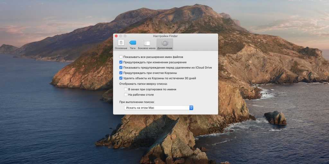Select the Дополнения gear icon
Screen dimensions: 329x164
coord(165,43)
